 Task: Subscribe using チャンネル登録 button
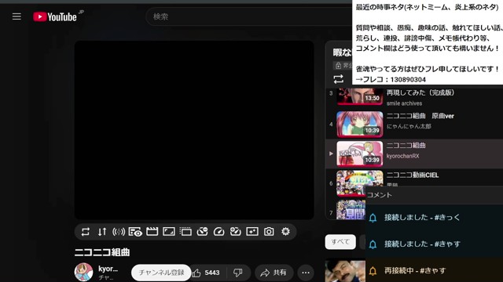pos(161,273)
